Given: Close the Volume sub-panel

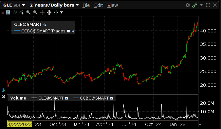Looking at the screenshot, I should click(x=4, y=97).
